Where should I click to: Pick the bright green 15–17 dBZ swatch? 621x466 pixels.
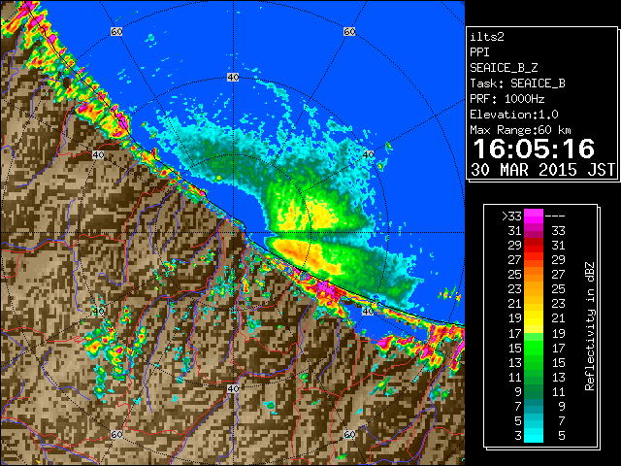pyautogui.click(x=534, y=348)
